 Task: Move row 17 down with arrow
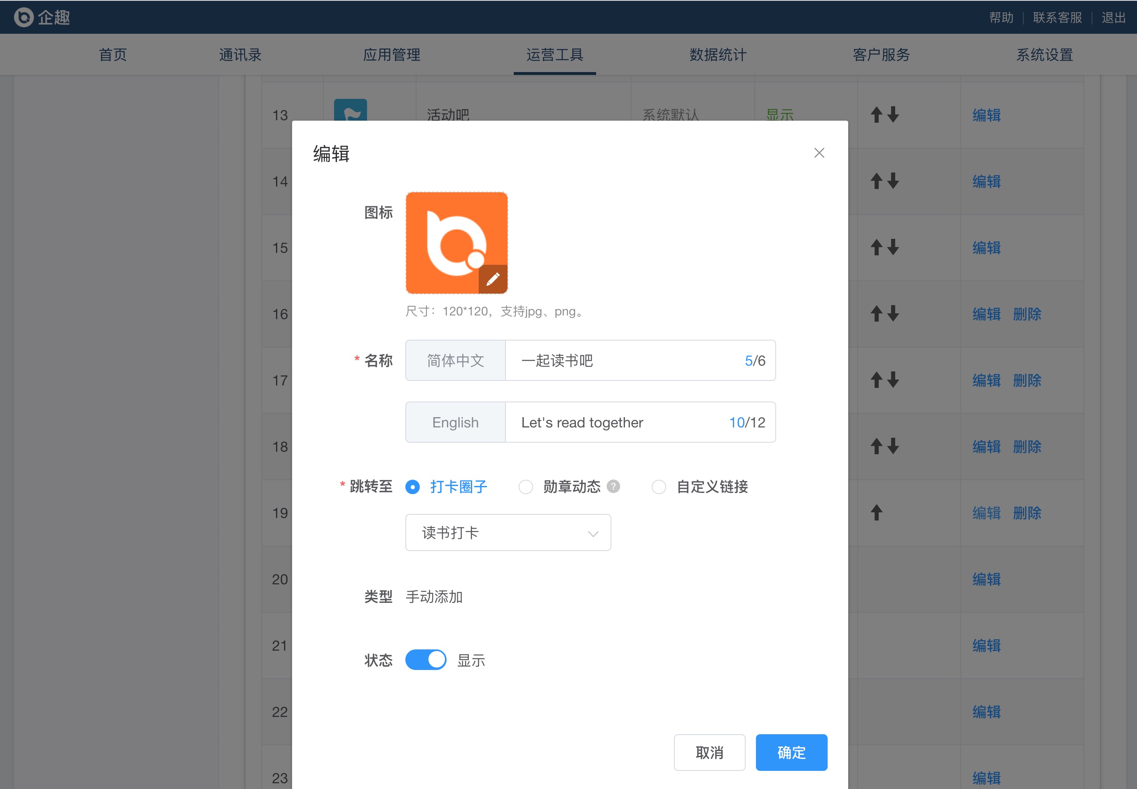pos(893,380)
